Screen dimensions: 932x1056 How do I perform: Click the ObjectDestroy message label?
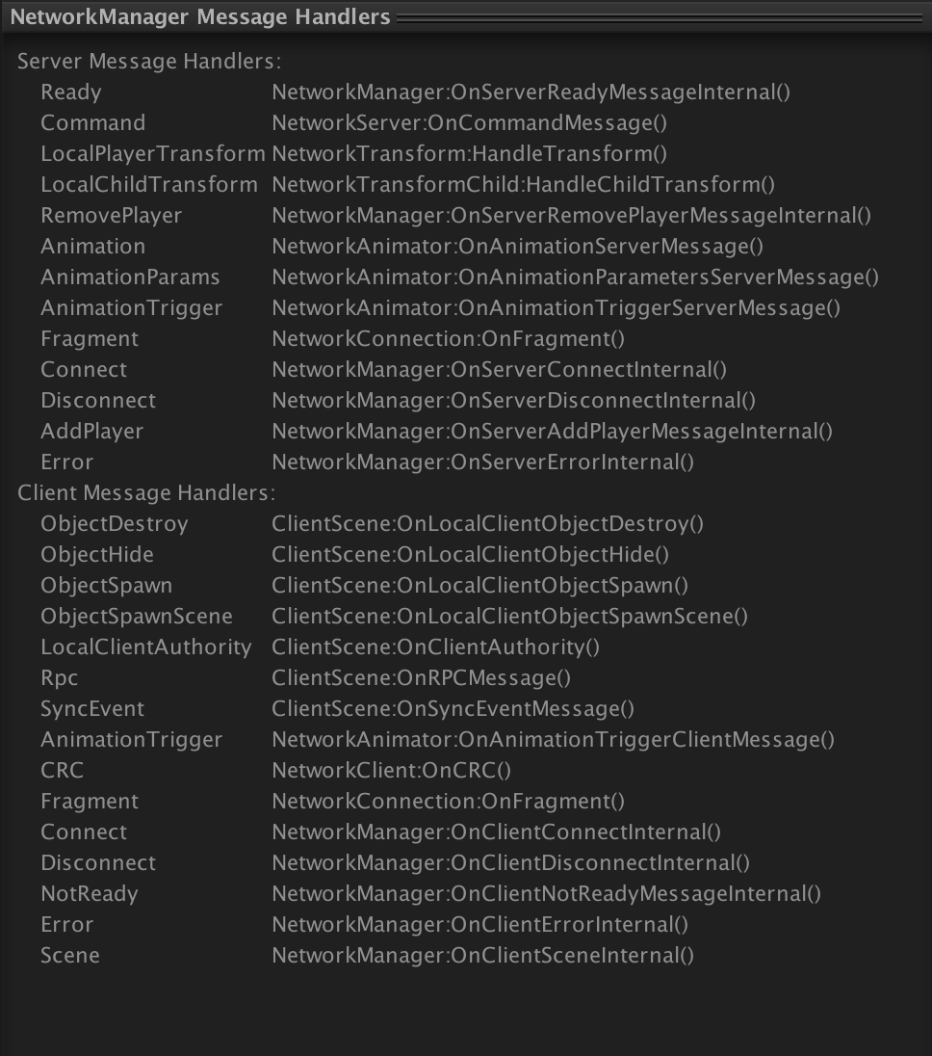click(114, 524)
